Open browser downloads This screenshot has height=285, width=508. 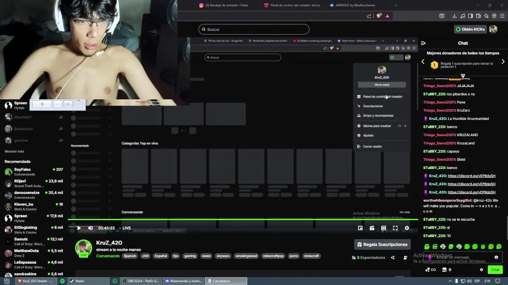click(x=454, y=16)
